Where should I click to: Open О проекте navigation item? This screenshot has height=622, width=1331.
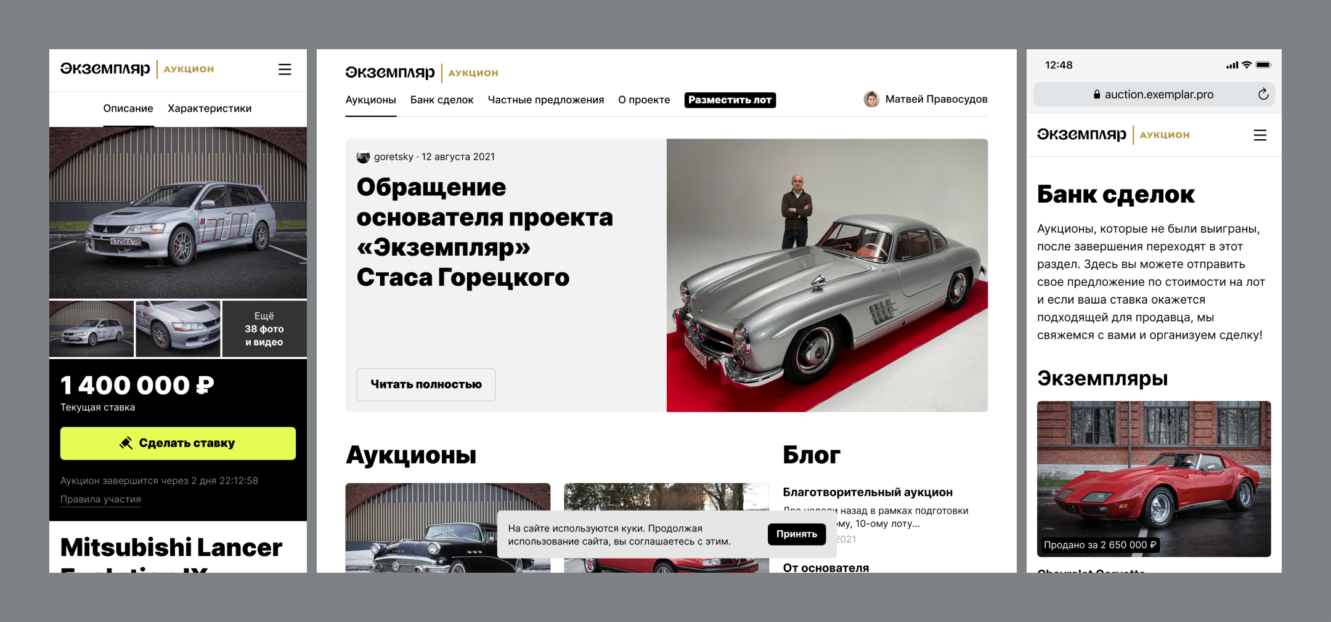point(644,100)
